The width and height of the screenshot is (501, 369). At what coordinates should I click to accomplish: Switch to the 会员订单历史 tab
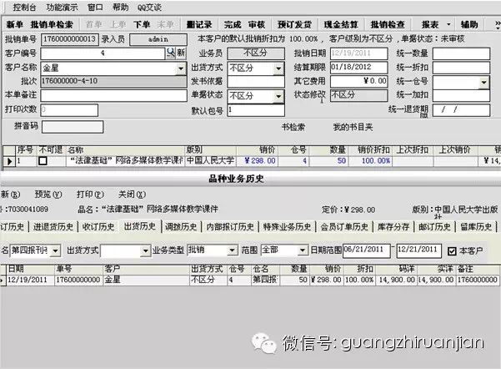pyautogui.click(x=344, y=226)
